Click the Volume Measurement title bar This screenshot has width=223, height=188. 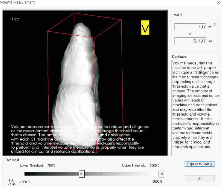click(x=85, y=3)
